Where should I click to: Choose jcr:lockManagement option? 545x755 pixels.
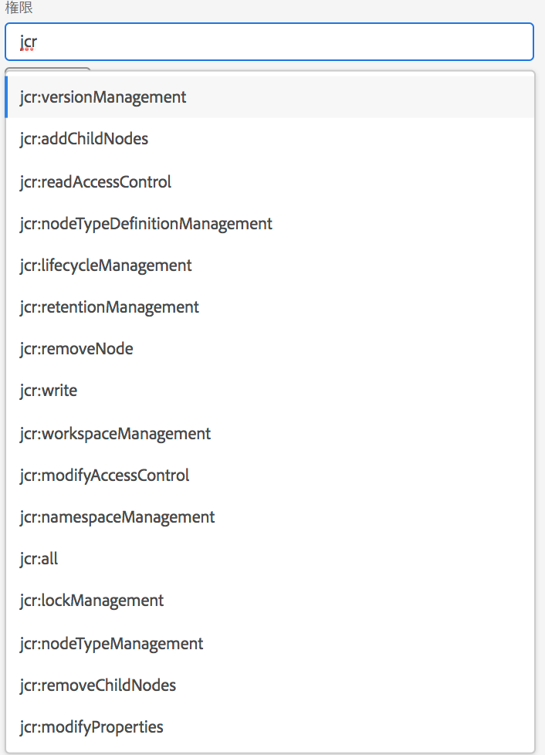tap(92, 601)
